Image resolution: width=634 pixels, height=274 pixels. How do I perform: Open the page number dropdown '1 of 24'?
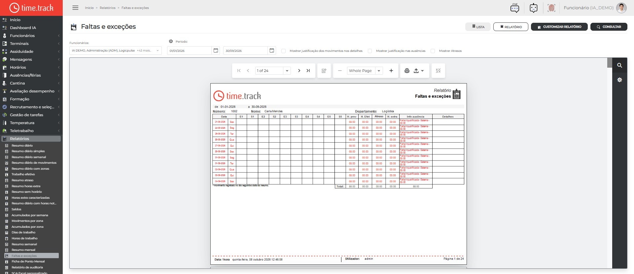[x=287, y=71]
